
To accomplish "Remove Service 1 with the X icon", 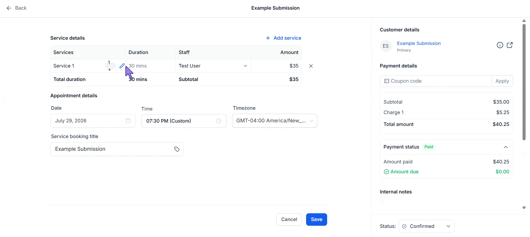I will 311,66.
